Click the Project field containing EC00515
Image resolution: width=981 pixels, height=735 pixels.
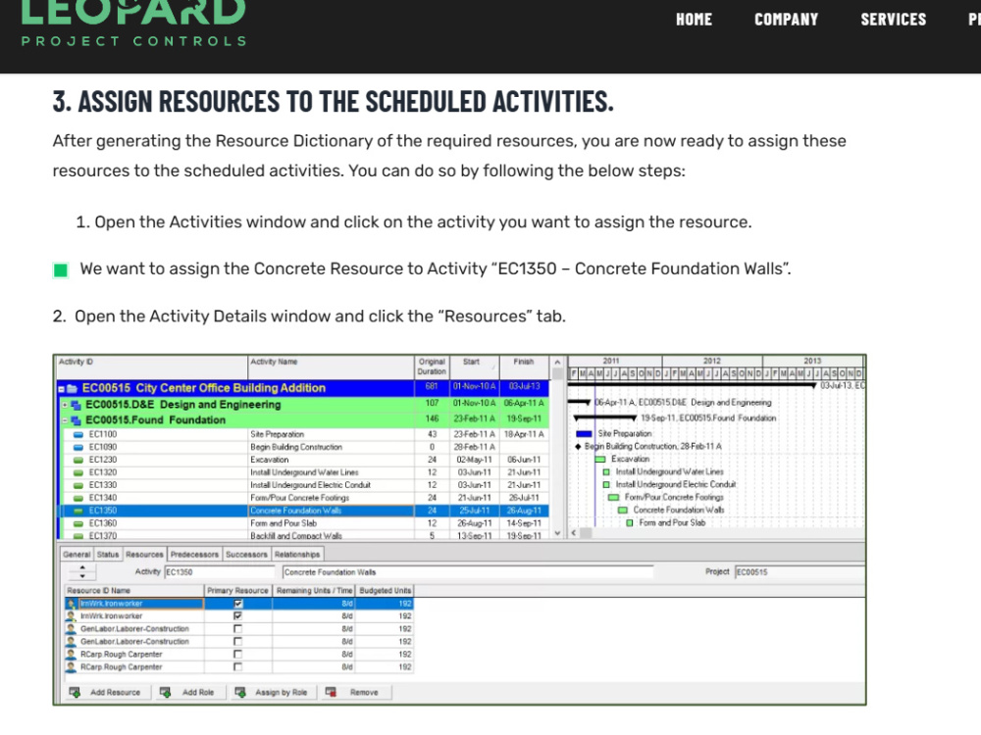pos(800,572)
